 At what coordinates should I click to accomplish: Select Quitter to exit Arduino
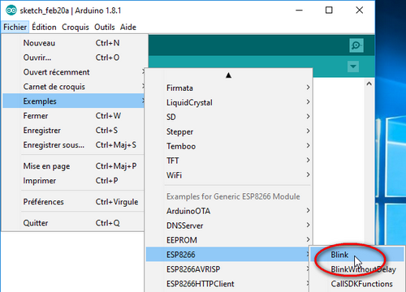[73, 223]
